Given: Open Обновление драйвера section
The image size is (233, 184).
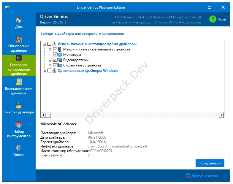Looking at the screenshot, I should 19,44.
